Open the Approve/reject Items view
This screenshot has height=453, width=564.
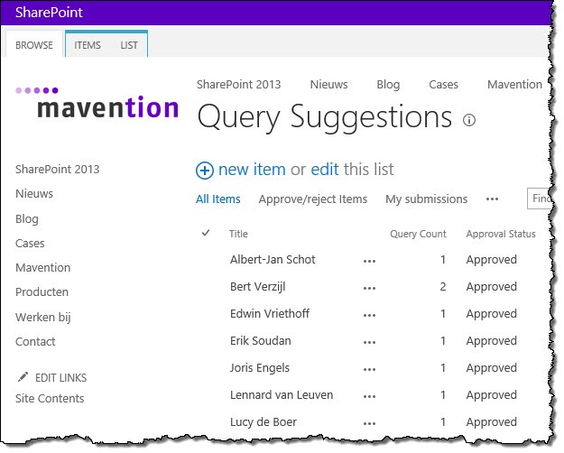coord(313,199)
